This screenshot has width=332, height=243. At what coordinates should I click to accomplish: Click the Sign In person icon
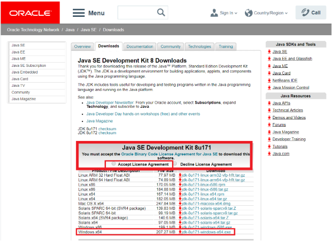[x=214, y=13]
